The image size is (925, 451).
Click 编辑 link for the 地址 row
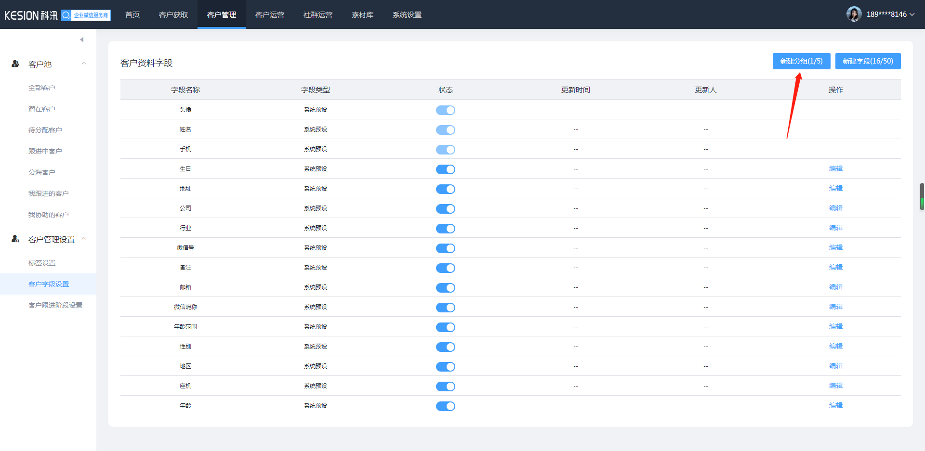[835, 188]
